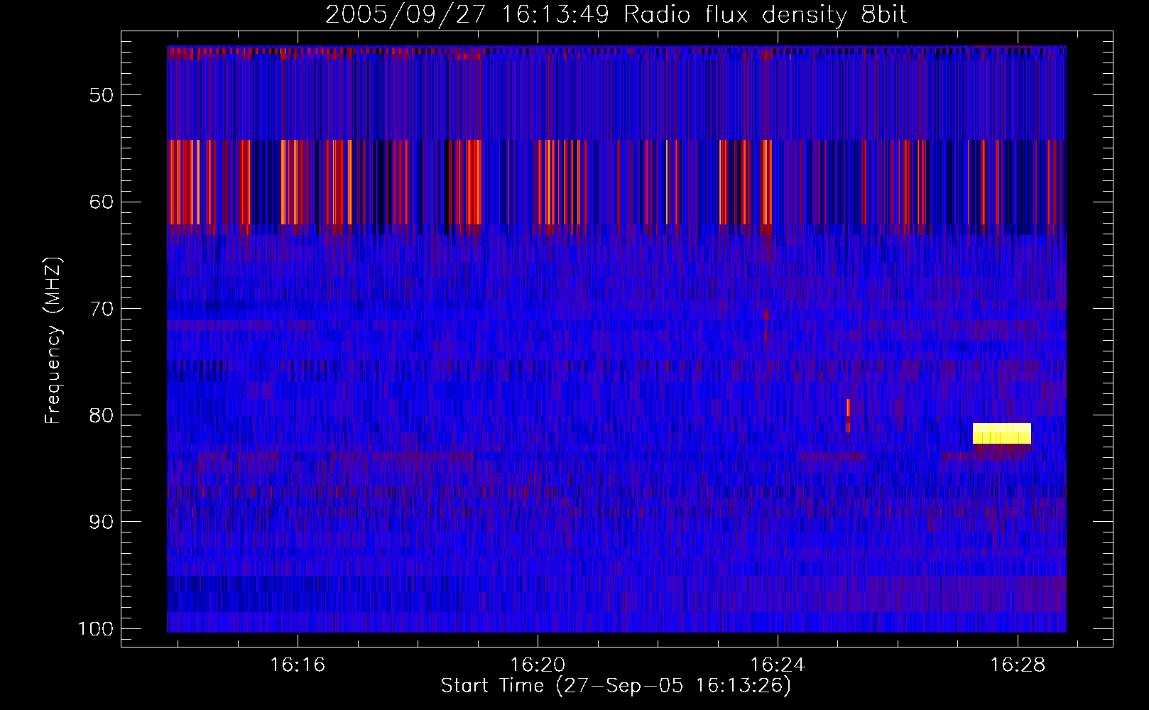Click the '70' frequency tick label
The image size is (1149, 710).
click(102, 309)
